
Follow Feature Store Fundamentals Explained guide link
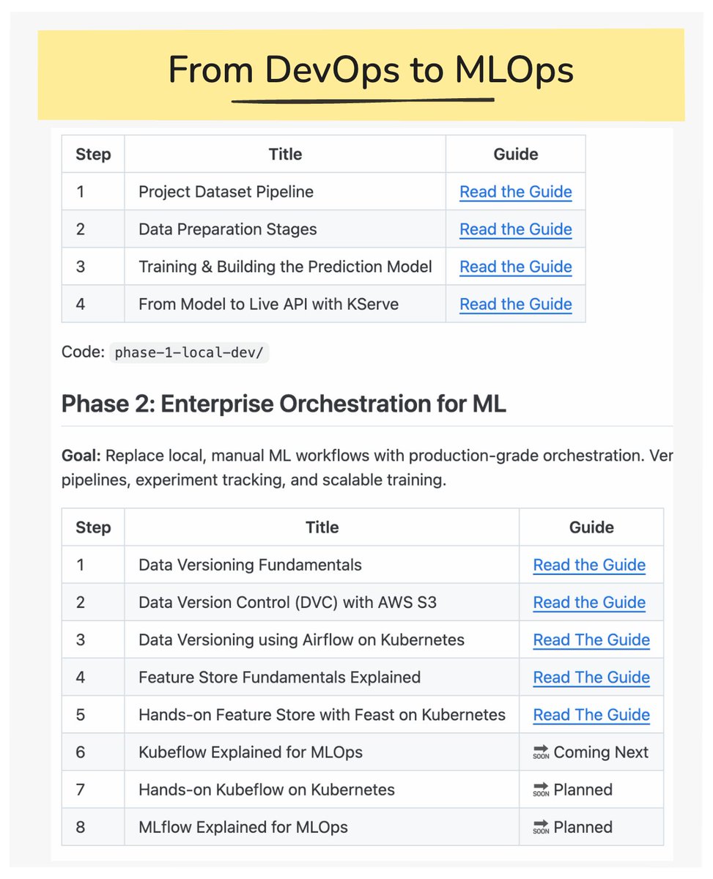[x=591, y=677]
